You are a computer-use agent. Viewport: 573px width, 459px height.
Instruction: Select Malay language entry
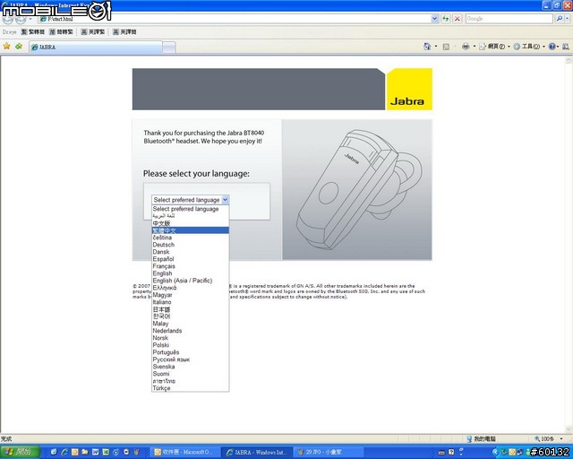click(191, 324)
